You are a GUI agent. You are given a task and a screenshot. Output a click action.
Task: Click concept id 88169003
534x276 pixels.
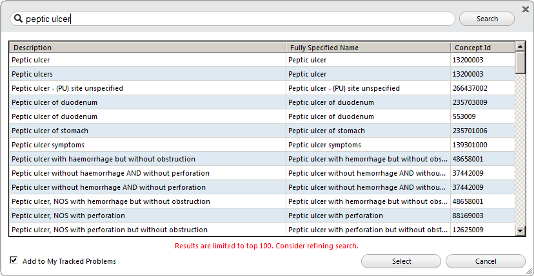468,216
